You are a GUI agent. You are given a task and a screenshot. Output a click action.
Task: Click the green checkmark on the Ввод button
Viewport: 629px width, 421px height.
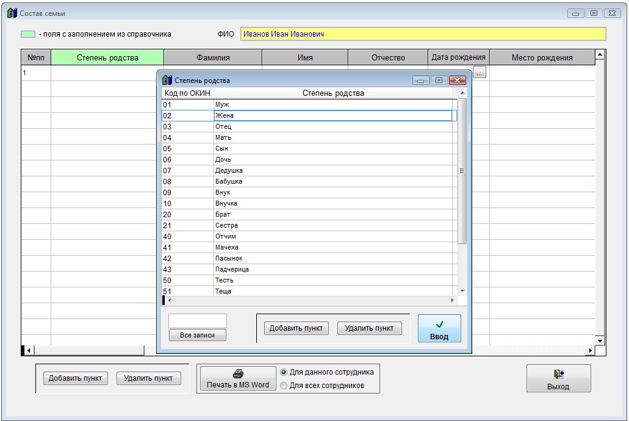[x=439, y=324]
